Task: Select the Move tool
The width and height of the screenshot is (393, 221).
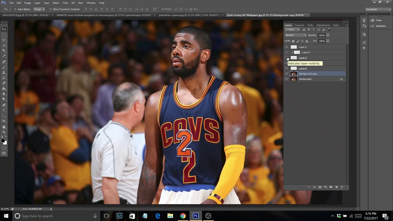Action: coord(4,29)
